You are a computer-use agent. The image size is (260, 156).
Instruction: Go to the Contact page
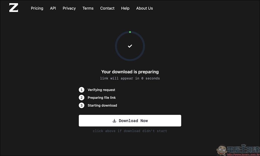coord(107,8)
